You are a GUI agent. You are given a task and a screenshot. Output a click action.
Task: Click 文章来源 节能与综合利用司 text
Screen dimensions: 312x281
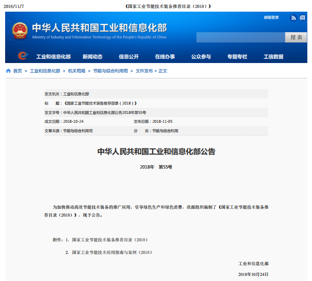tap(69, 131)
